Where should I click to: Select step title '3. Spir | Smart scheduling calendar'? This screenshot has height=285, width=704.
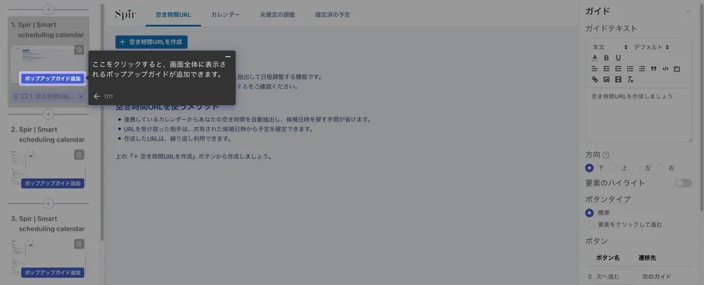[48, 224]
